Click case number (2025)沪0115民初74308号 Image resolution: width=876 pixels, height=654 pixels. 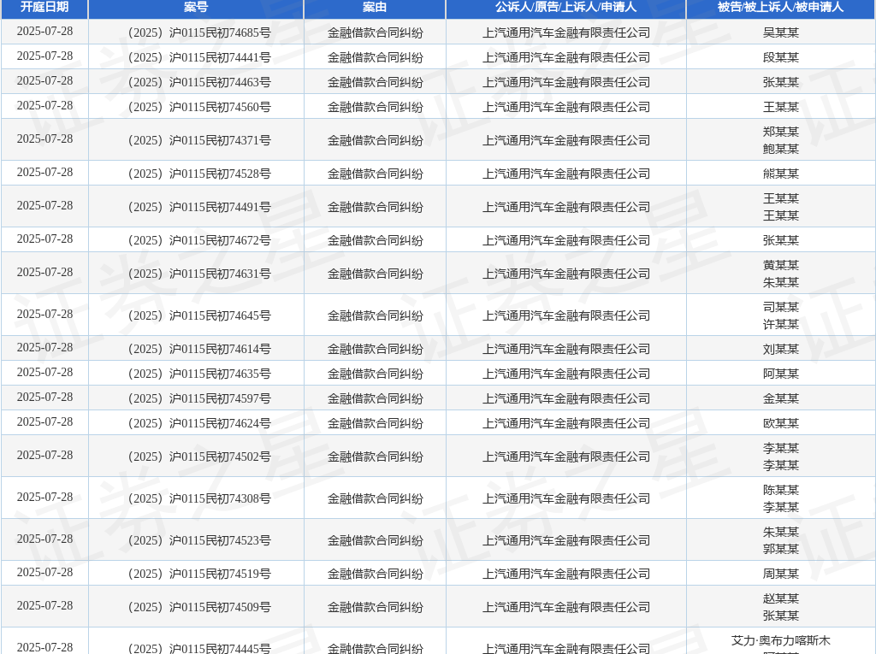click(x=199, y=498)
